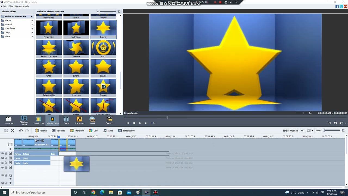Toggle fullscreen preview icon
The width and height of the screenshot is (348, 196).
click(x=329, y=123)
